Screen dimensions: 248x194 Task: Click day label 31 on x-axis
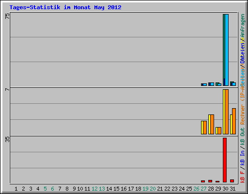coord(232,189)
